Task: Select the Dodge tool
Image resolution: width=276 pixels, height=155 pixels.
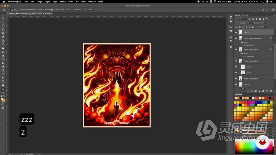Action: click(x=3, y=67)
